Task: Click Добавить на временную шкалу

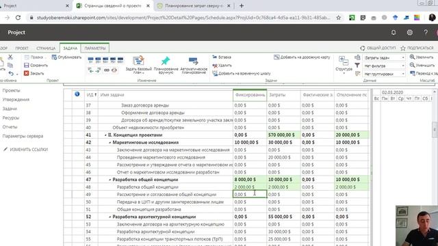Action: [242, 73]
